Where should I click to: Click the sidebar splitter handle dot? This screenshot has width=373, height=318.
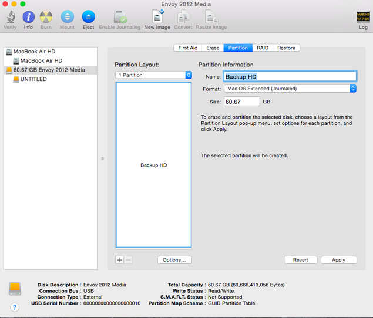click(x=103, y=158)
